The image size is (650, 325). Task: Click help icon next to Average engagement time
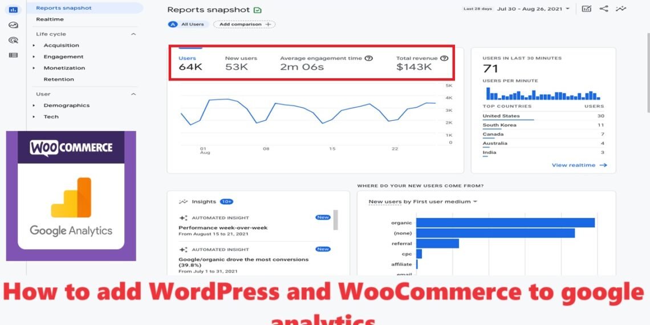[368, 59]
